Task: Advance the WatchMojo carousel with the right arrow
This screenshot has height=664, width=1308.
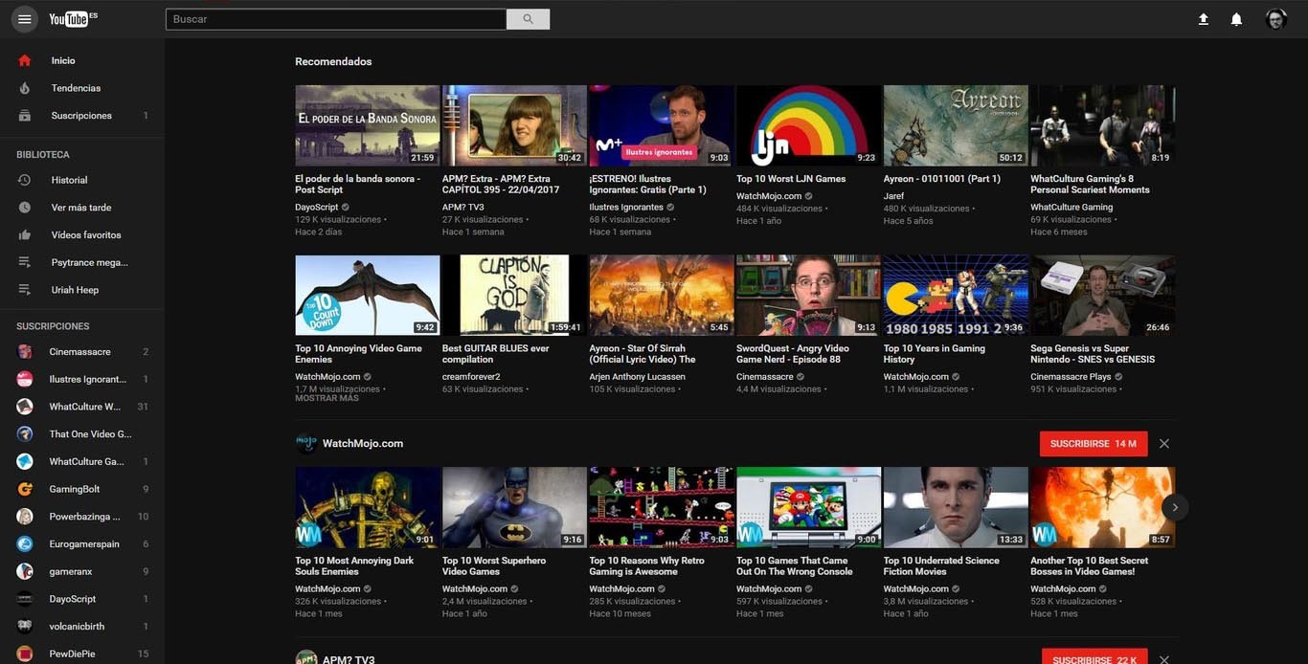Action: point(1174,505)
